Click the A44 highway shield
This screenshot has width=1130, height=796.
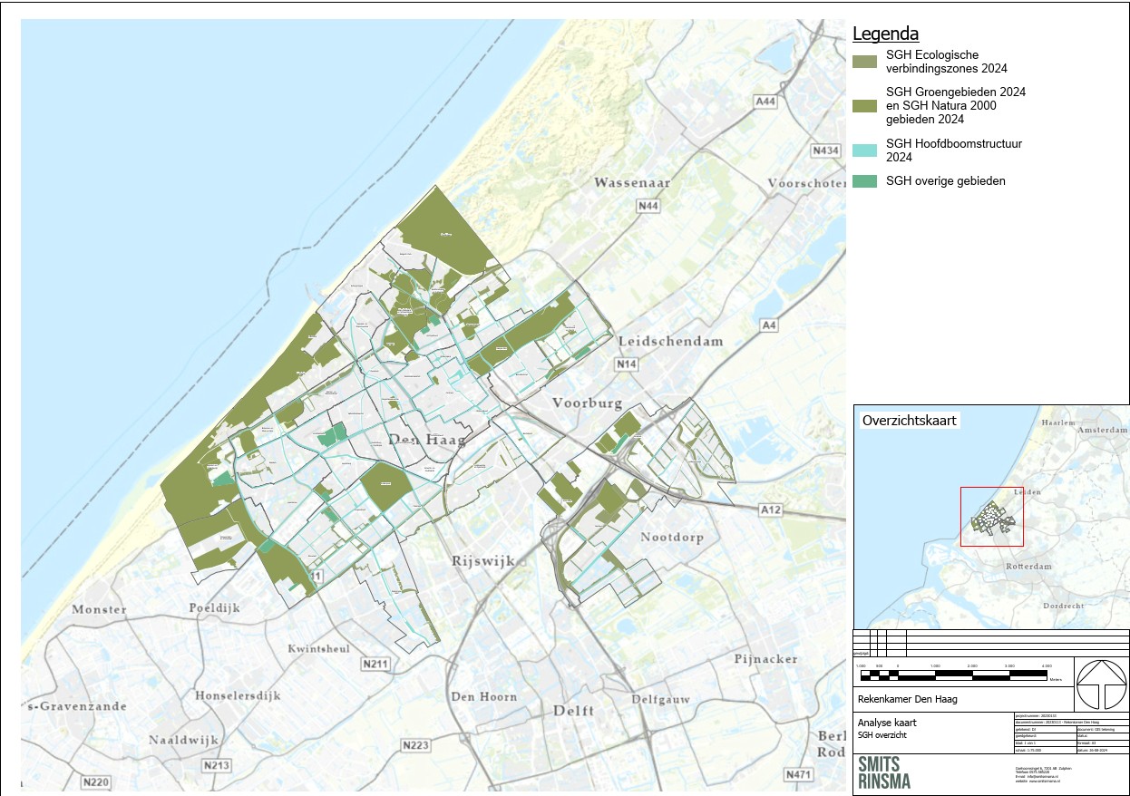point(765,102)
